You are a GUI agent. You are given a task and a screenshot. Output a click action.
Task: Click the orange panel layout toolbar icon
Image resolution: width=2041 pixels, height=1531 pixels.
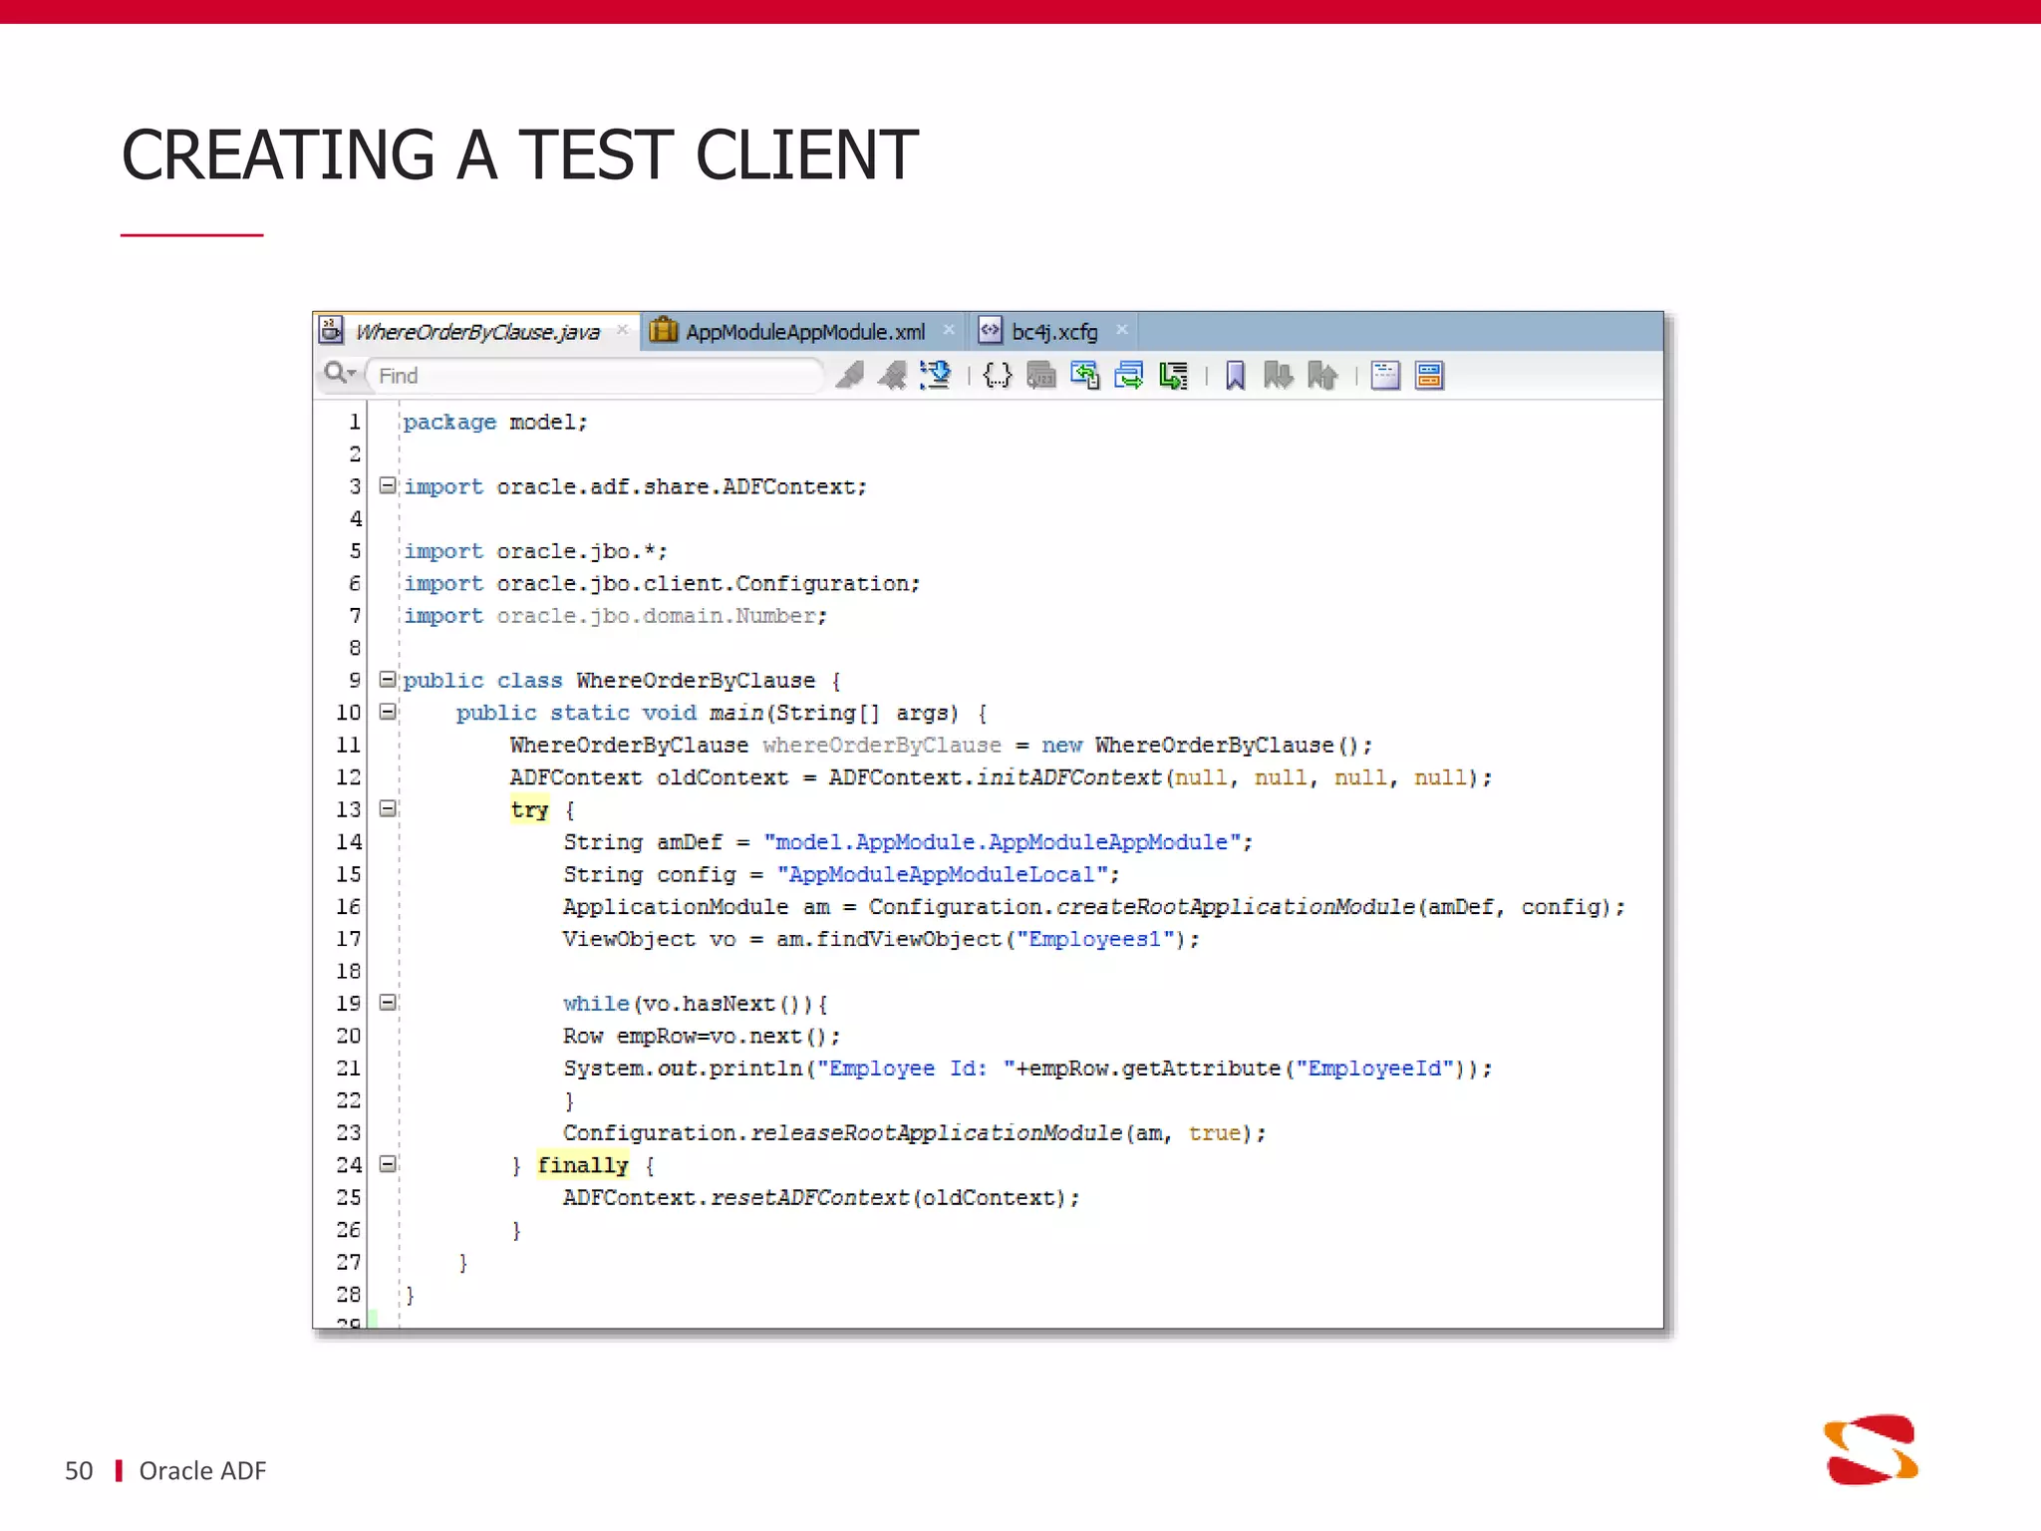click(1429, 376)
